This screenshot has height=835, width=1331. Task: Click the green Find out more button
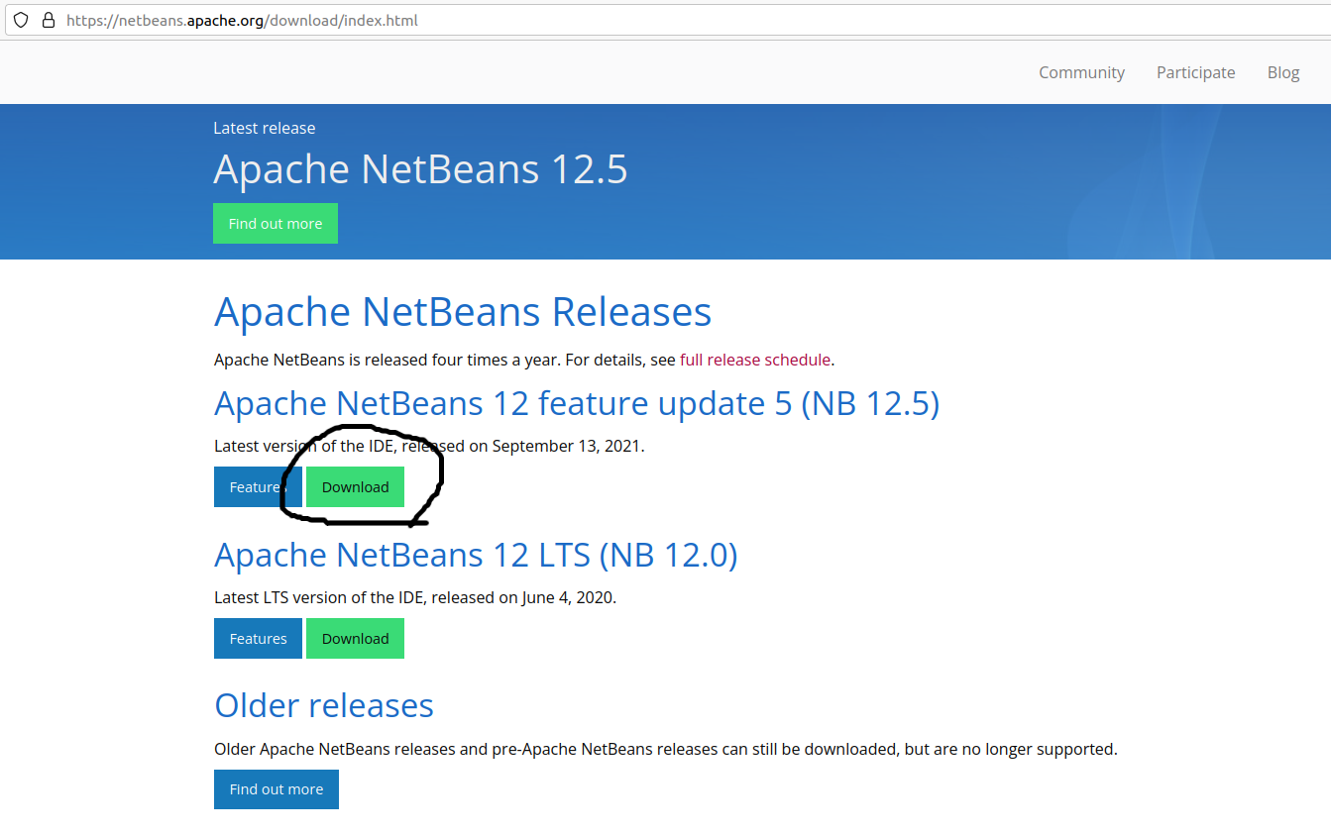click(x=276, y=223)
